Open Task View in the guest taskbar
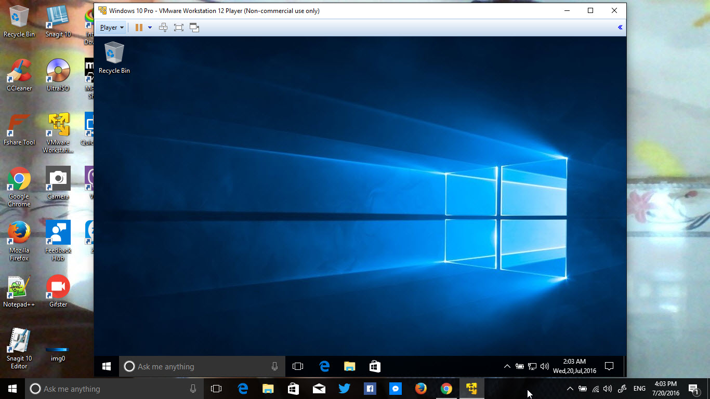The width and height of the screenshot is (710, 399). (x=298, y=366)
